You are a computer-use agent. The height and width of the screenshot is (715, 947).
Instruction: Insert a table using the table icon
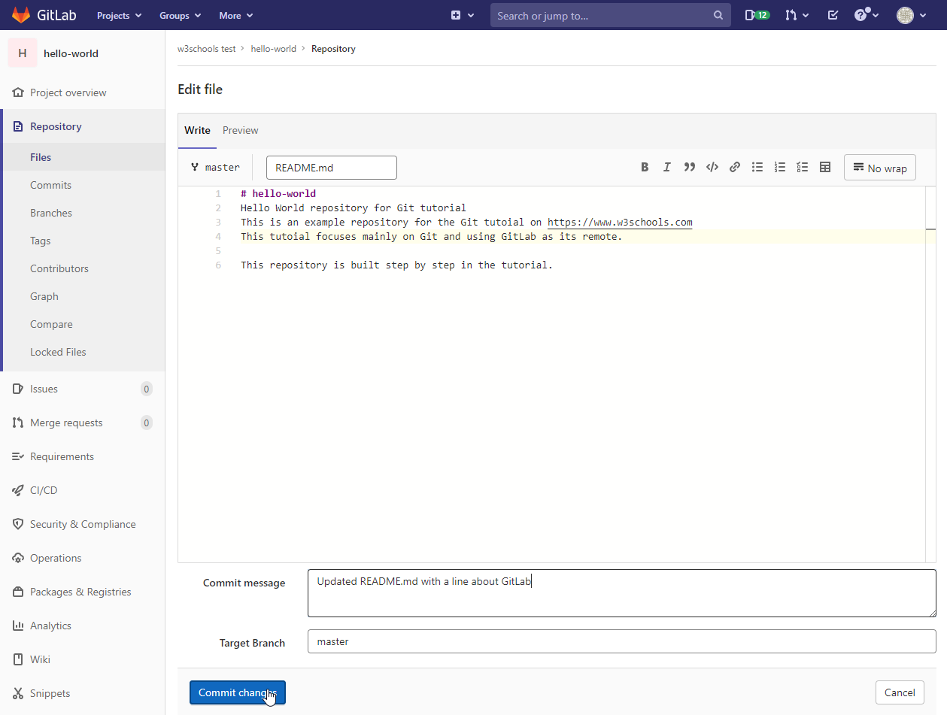pos(825,168)
